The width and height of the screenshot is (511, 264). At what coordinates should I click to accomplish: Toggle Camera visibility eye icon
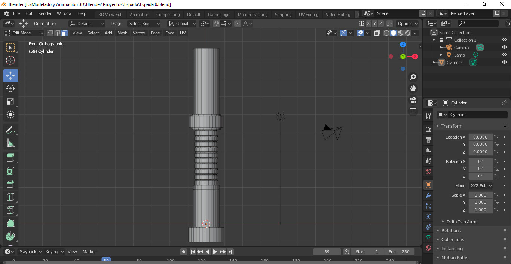pos(504,48)
